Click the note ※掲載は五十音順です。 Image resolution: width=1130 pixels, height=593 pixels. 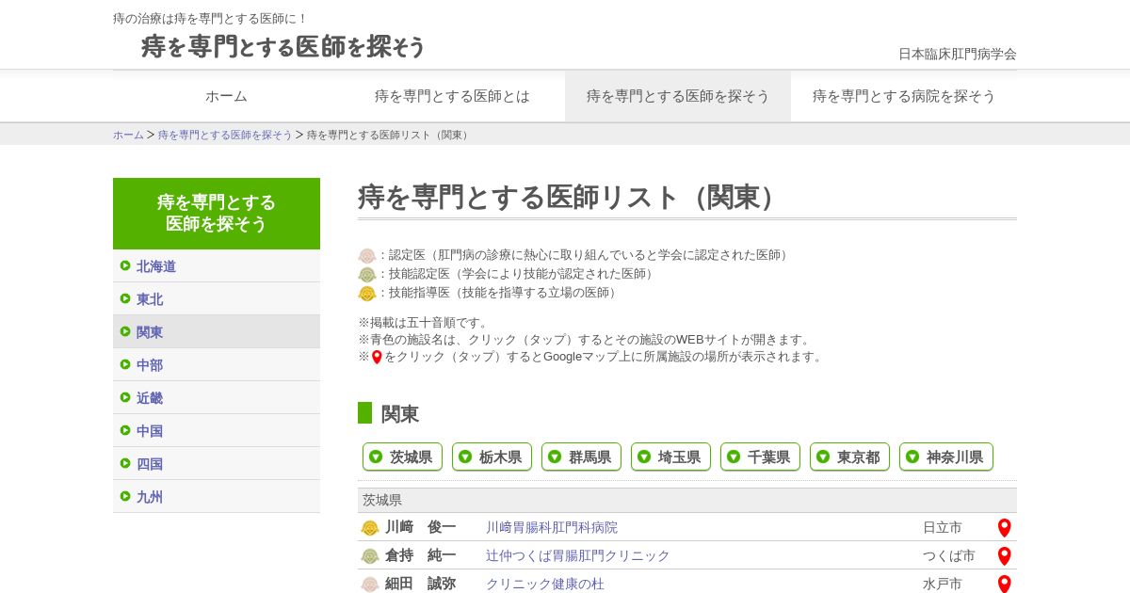(424, 323)
